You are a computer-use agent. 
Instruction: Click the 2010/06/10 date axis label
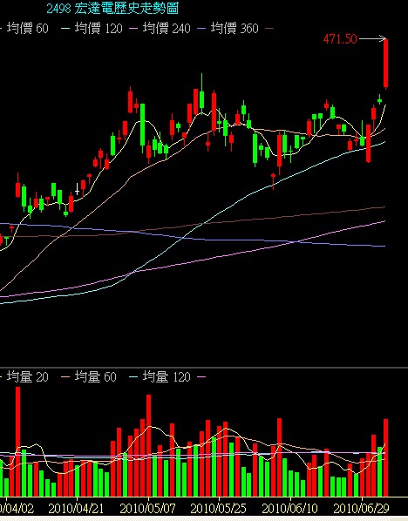pyautogui.click(x=289, y=509)
